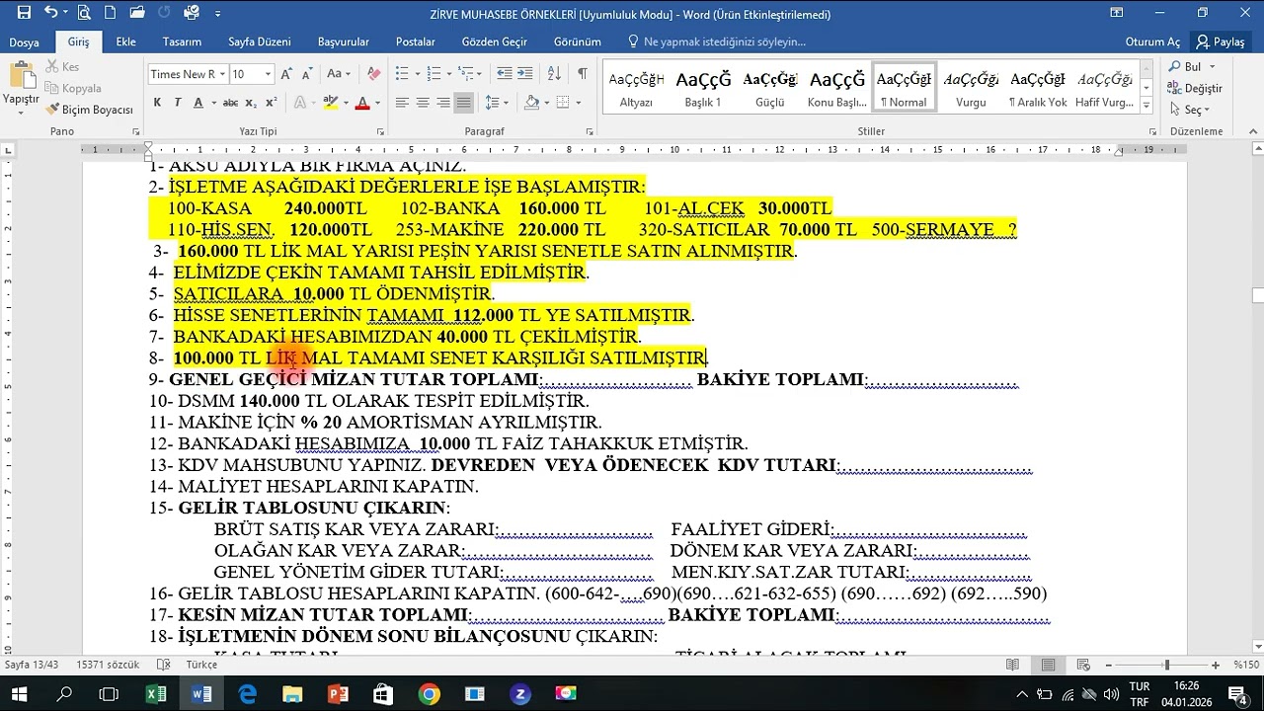Open the Dosya menu
This screenshot has width=1264, height=711.
point(25,41)
